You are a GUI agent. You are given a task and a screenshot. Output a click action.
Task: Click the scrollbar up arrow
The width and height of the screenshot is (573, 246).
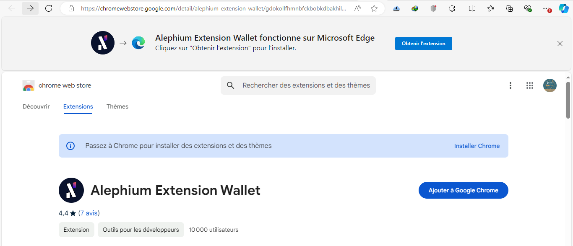coord(568,77)
